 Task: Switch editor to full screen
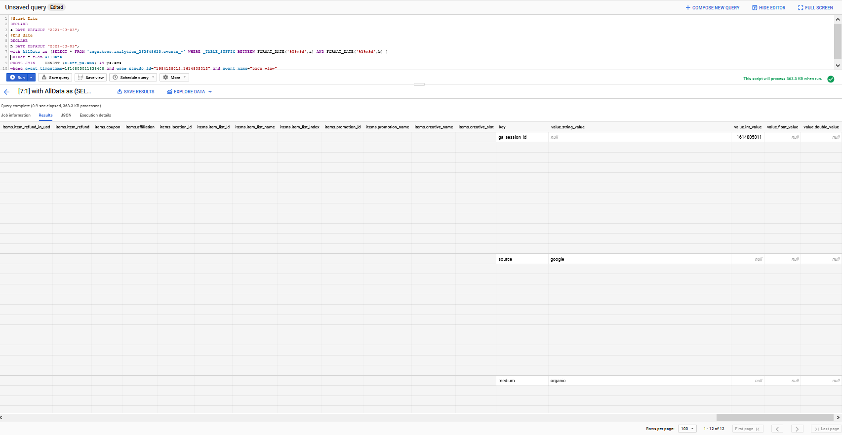click(815, 8)
